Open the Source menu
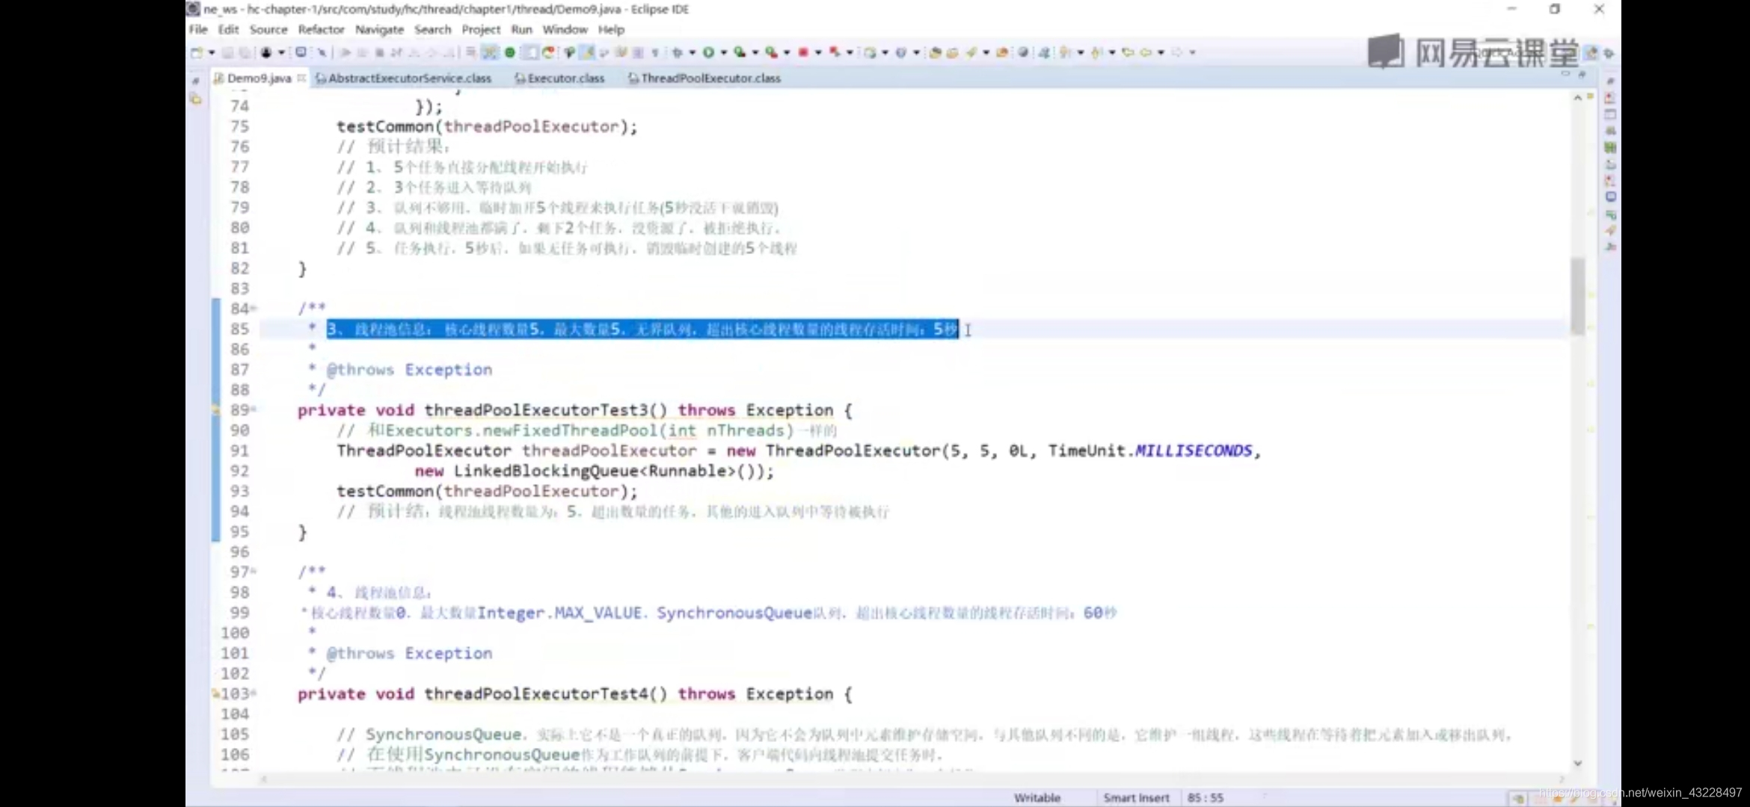Screen dimensions: 1750x807 (268, 29)
